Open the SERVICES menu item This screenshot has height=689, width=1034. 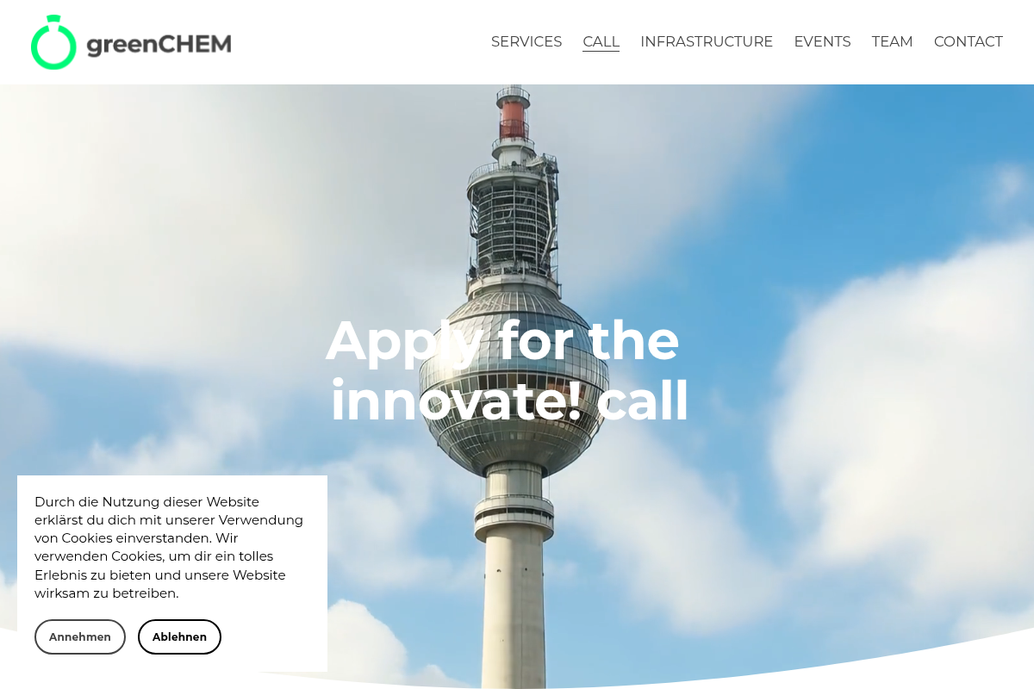(526, 41)
